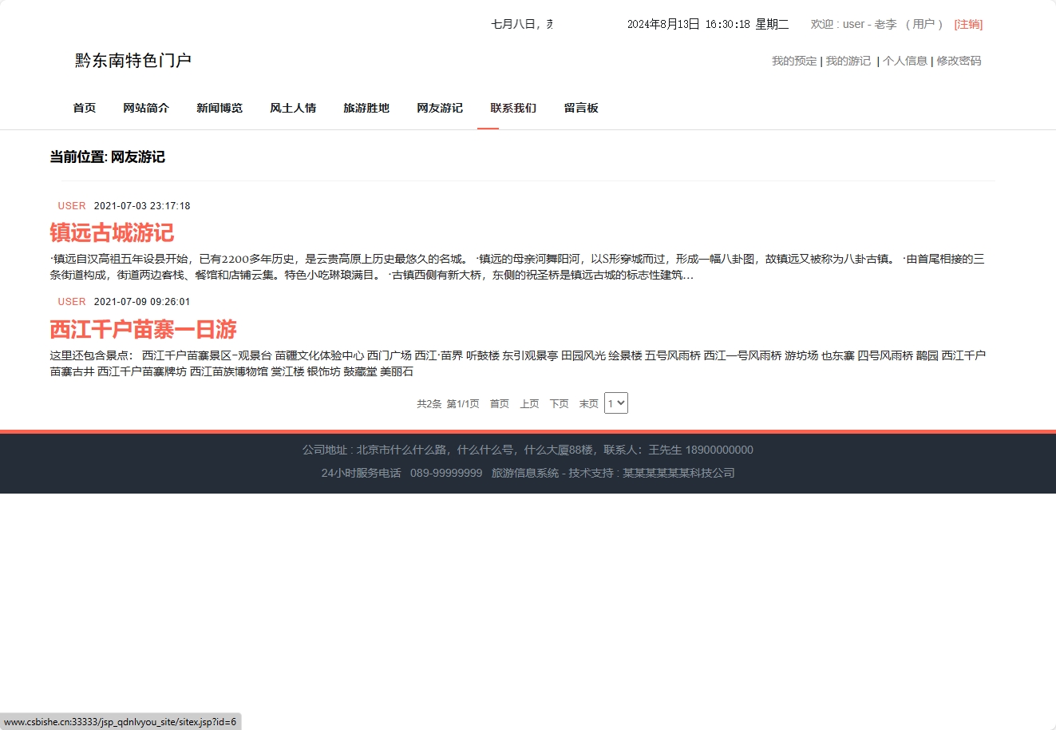The width and height of the screenshot is (1056, 730).
Task: Open the page number dropdown
Action: pyautogui.click(x=615, y=403)
